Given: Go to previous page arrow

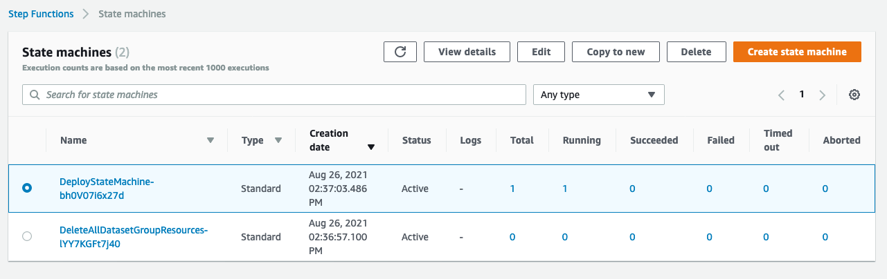Looking at the screenshot, I should coord(781,95).
